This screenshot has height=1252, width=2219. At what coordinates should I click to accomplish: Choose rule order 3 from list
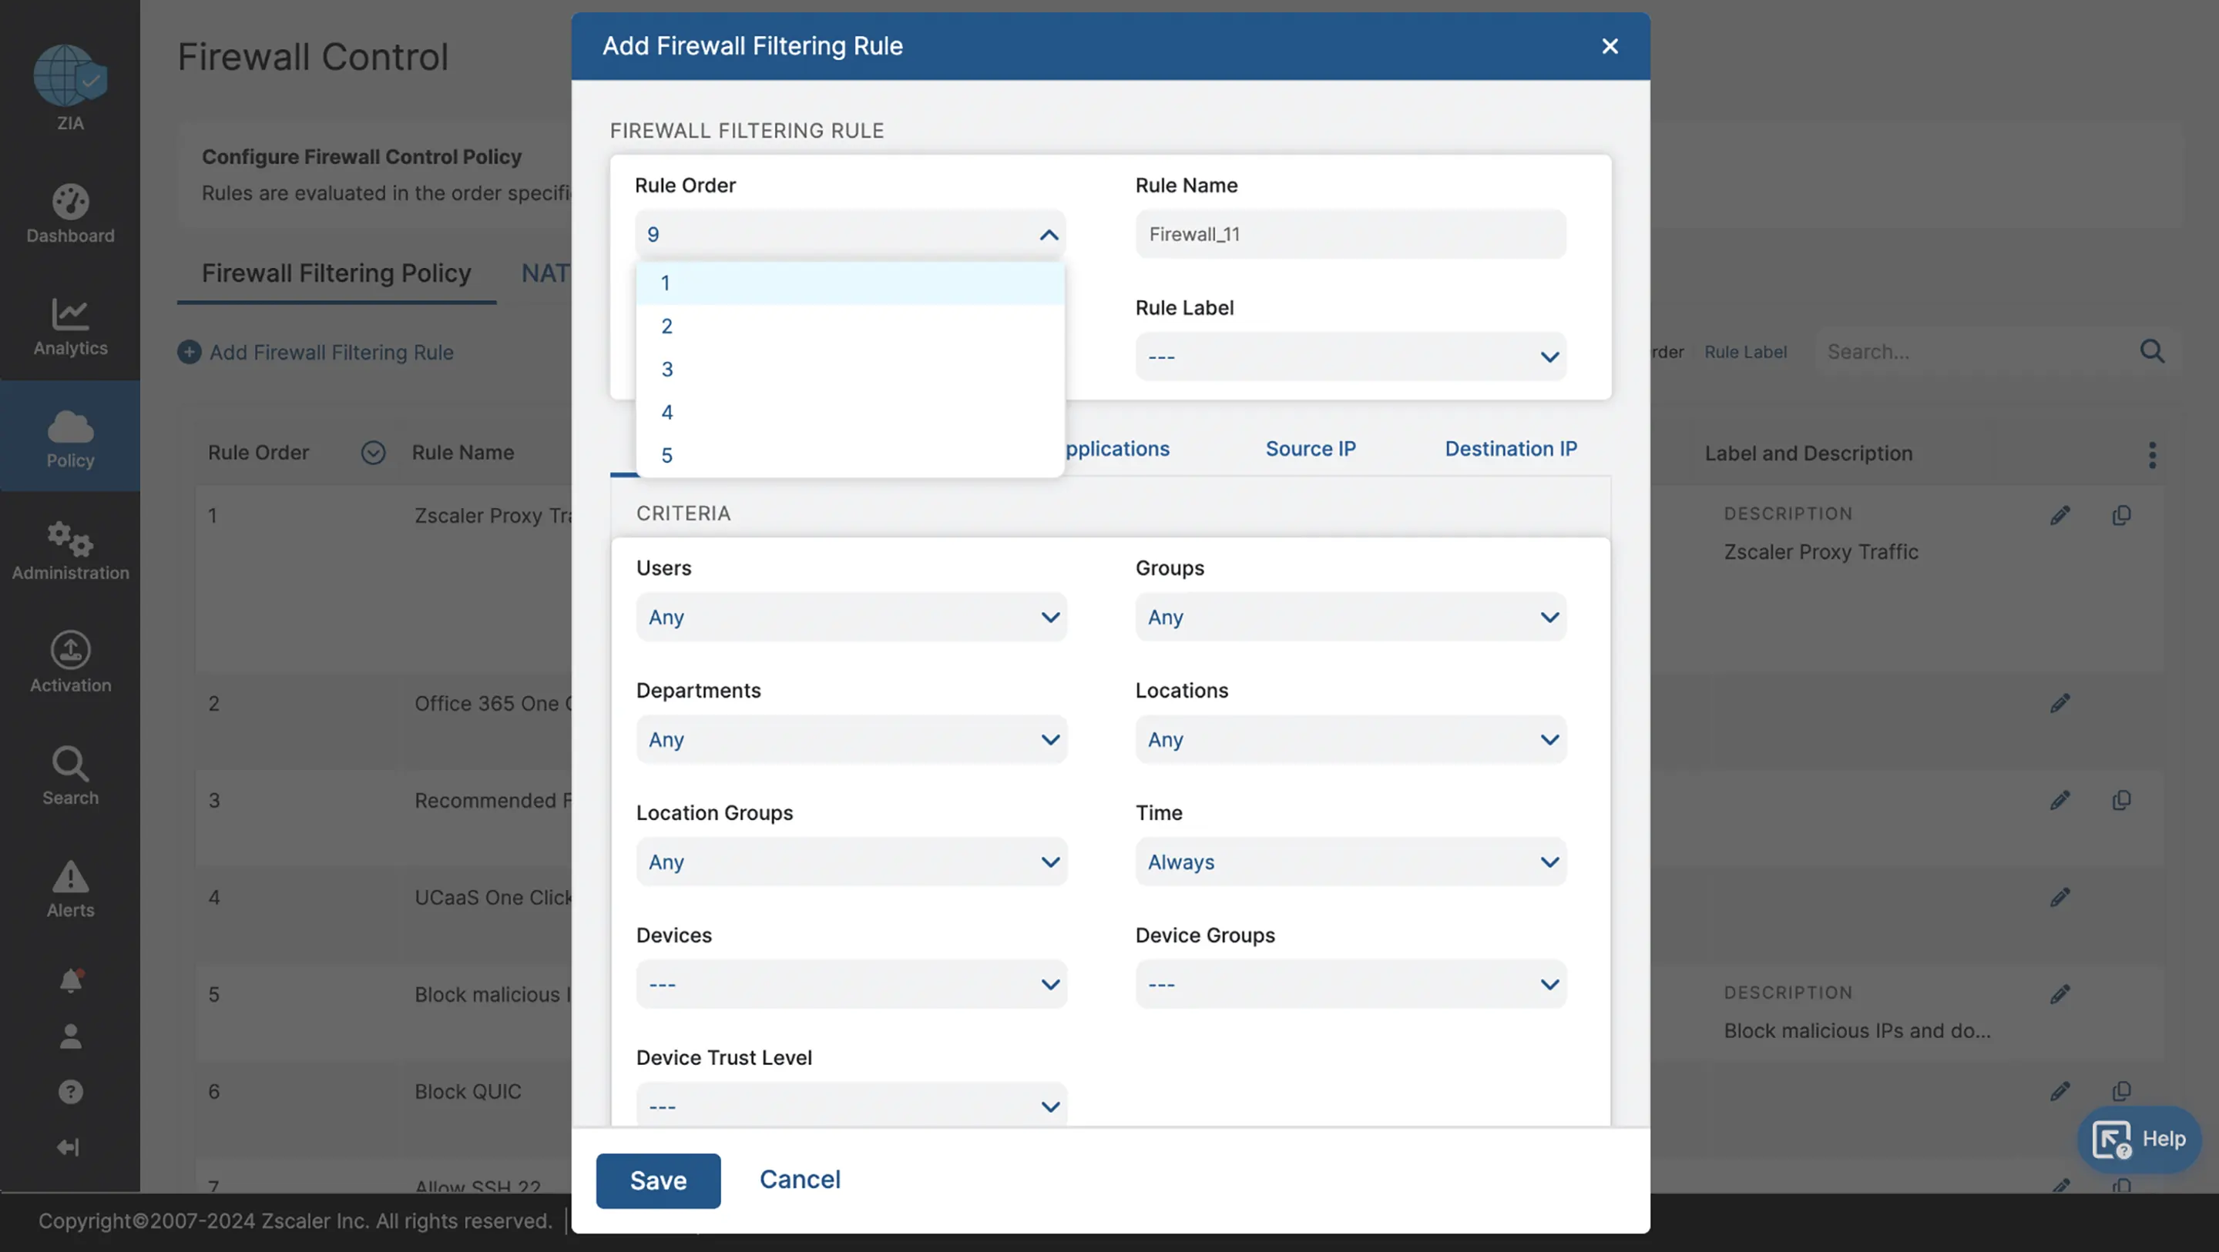[849, 369]
